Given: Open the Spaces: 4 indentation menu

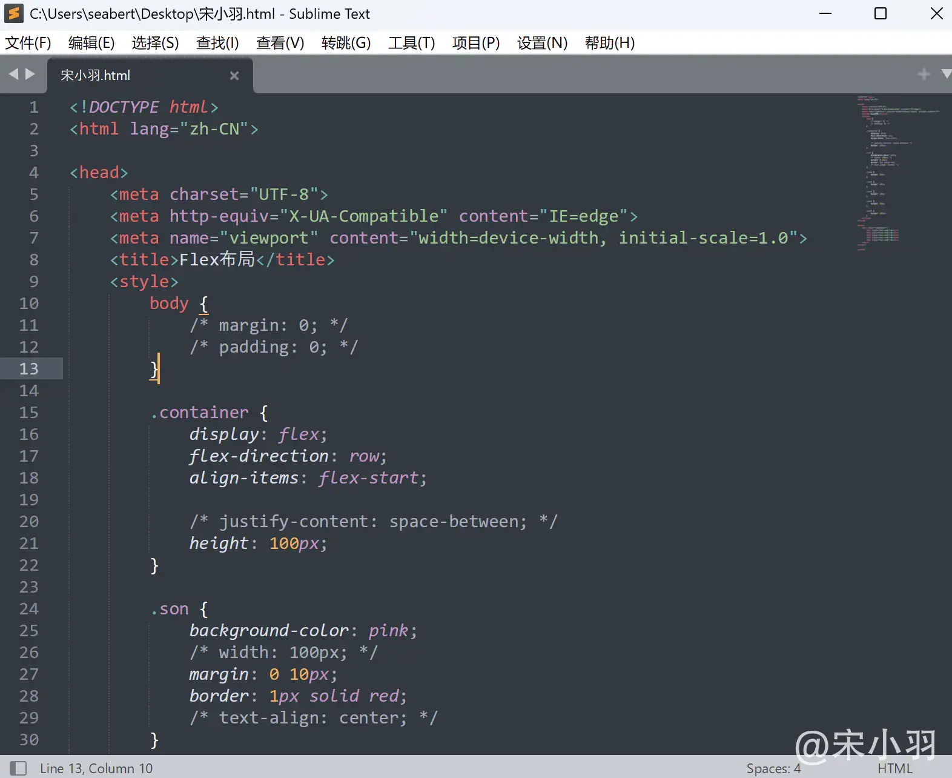Looking at the screenshot, I should (773, 768).
